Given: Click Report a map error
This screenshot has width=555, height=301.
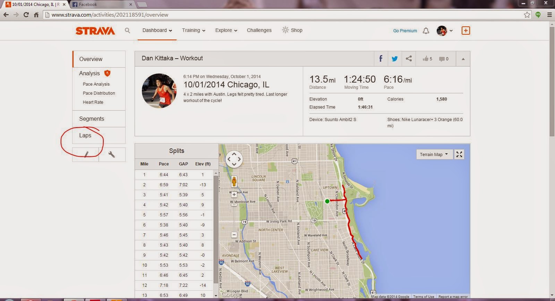Looking at the screenshot, I should pos(453,297).
